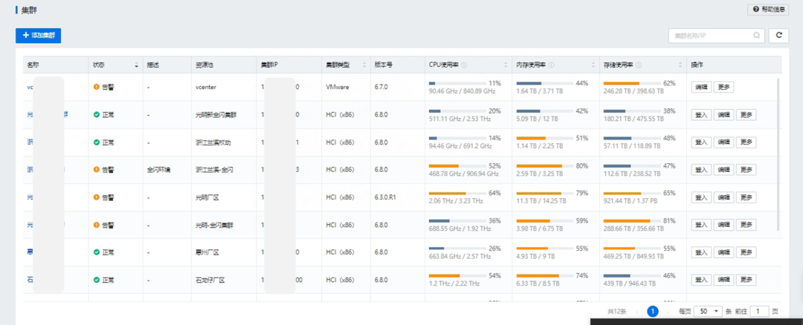Image resolution: width=803 pixels, height=325 pixels.
Task: Sort the table by 状态 column
Action: coord(136,65)
